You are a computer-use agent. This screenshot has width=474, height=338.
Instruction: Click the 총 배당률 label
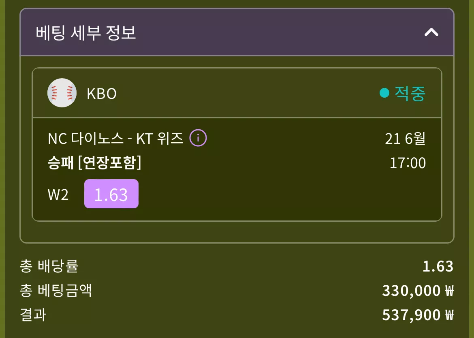tap(49, 266)
